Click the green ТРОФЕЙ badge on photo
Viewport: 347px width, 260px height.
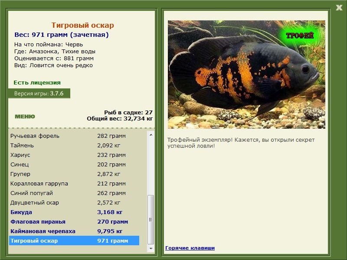pyautogui.click(x=300, y=36)
